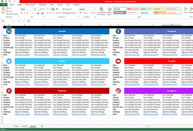This screenshot has width=193, height=131.
Task: Expand the General number format dropdown
Action: [x=95, y=9]
